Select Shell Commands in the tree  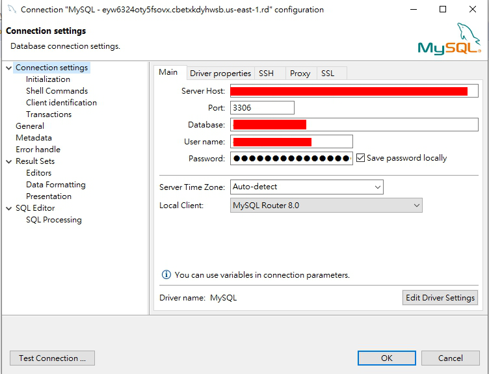57,91
